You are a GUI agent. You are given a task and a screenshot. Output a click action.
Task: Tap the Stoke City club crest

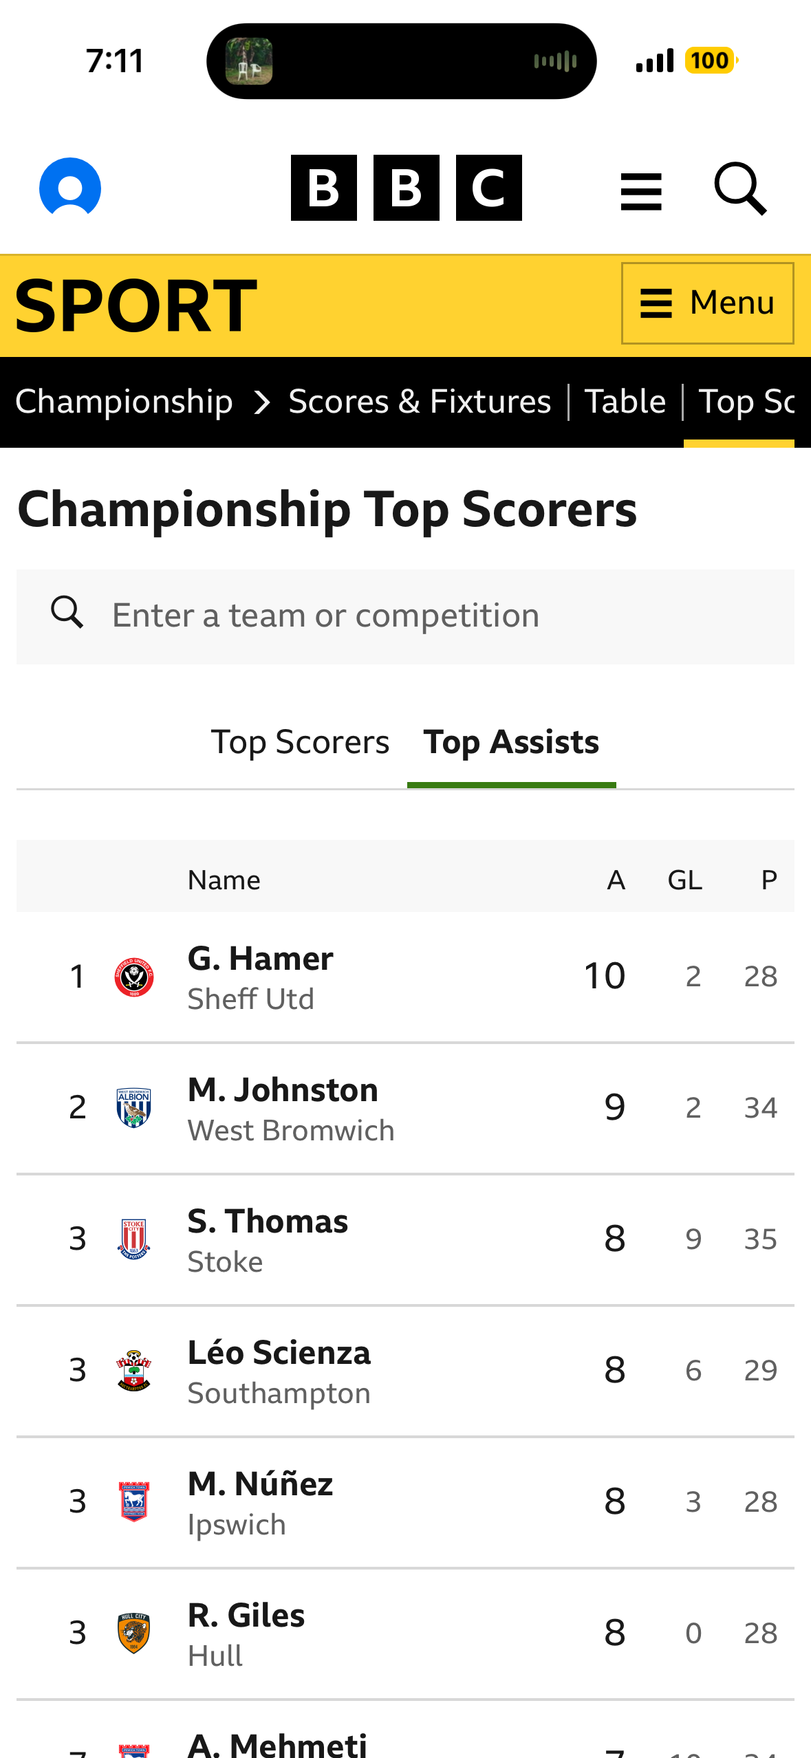point(134,1239)
